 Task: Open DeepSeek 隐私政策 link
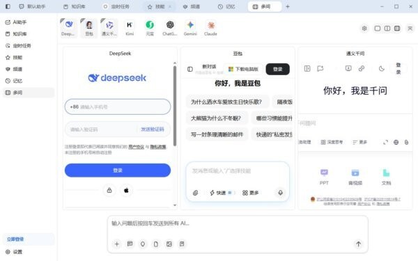158,147
